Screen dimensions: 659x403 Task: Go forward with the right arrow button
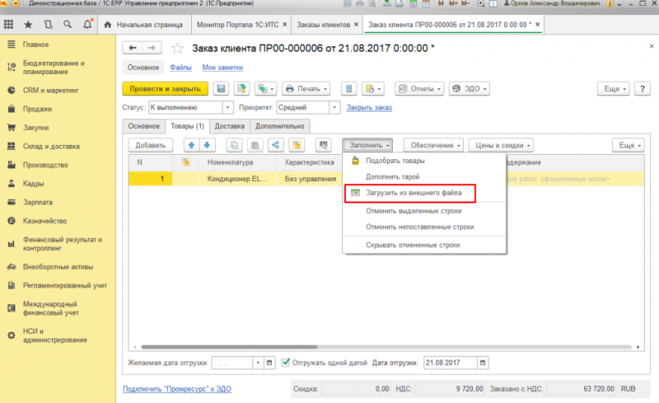(152, 48)
